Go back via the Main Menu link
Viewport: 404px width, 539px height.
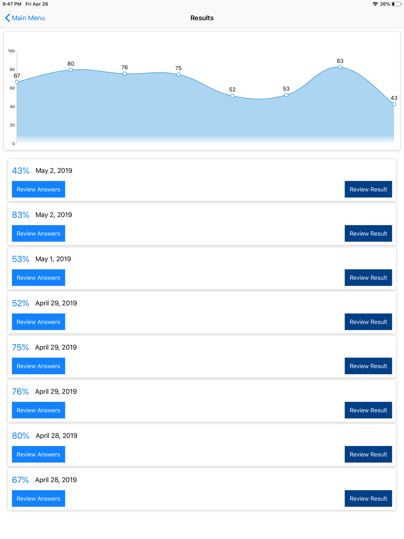pyautogui.click(x=28, y=18)
